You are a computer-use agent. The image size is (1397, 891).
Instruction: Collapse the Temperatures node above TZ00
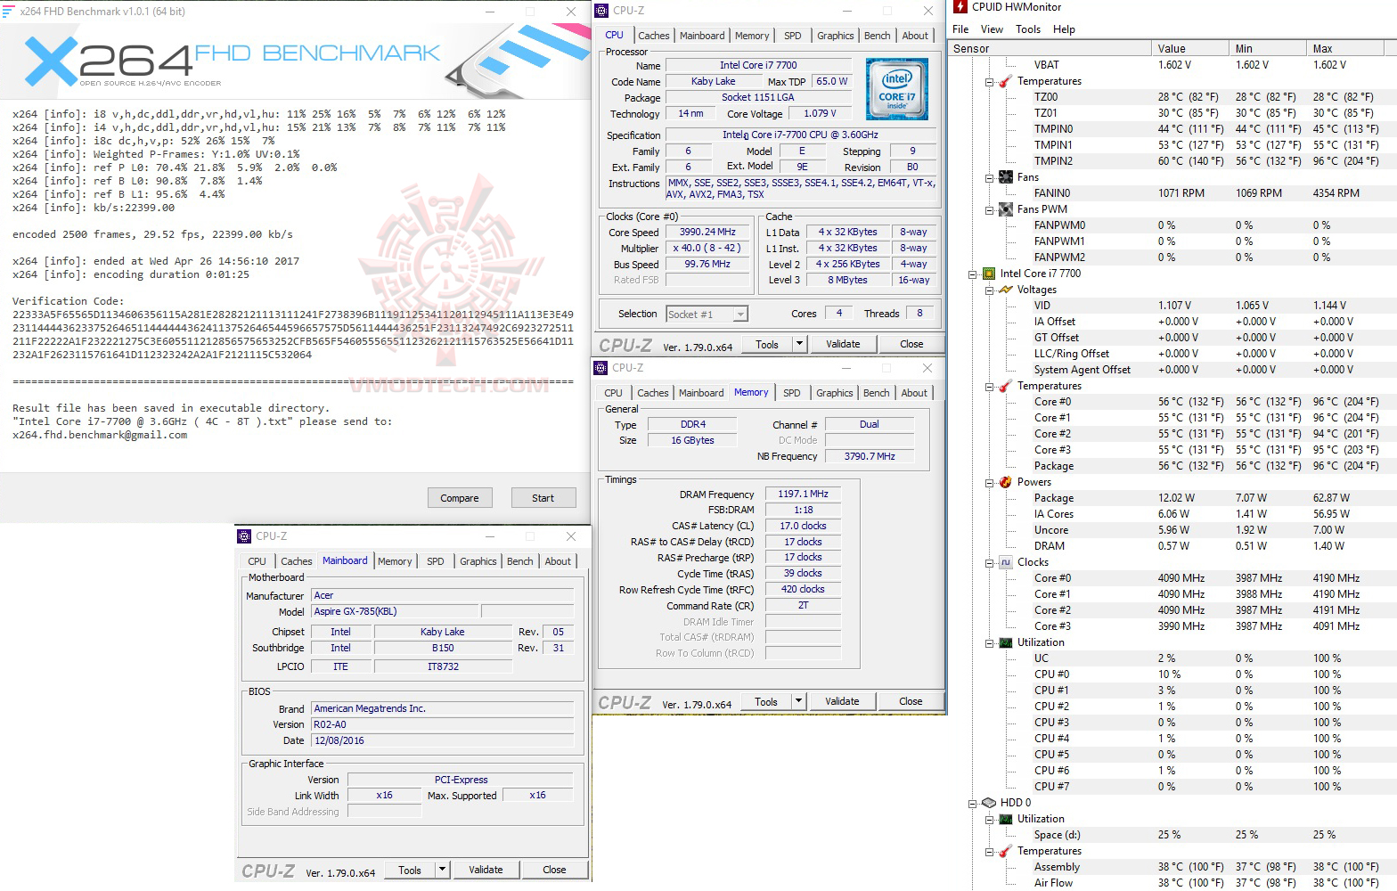pyautogui.click(x=989, y=82)
